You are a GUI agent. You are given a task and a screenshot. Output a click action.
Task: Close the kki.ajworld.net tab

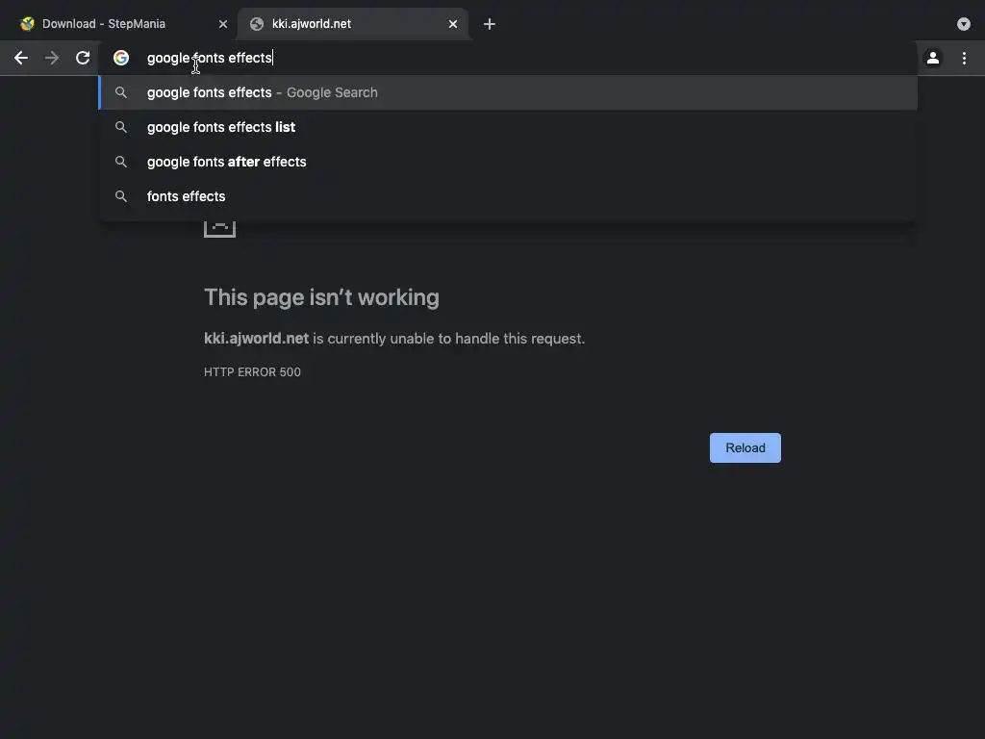click(453, 24)
